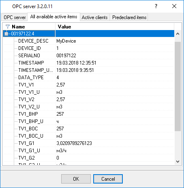Viewport: 184px width, 188px height.
Task: Click the 00197122 serial number value
Action: [66, 56]
